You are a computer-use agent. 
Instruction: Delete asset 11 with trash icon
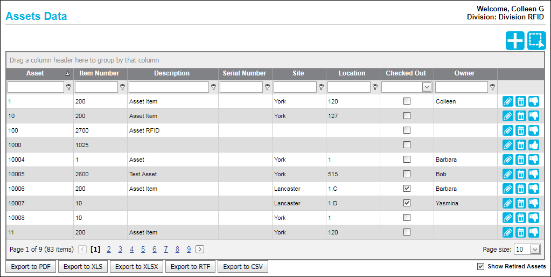(520, 232)
